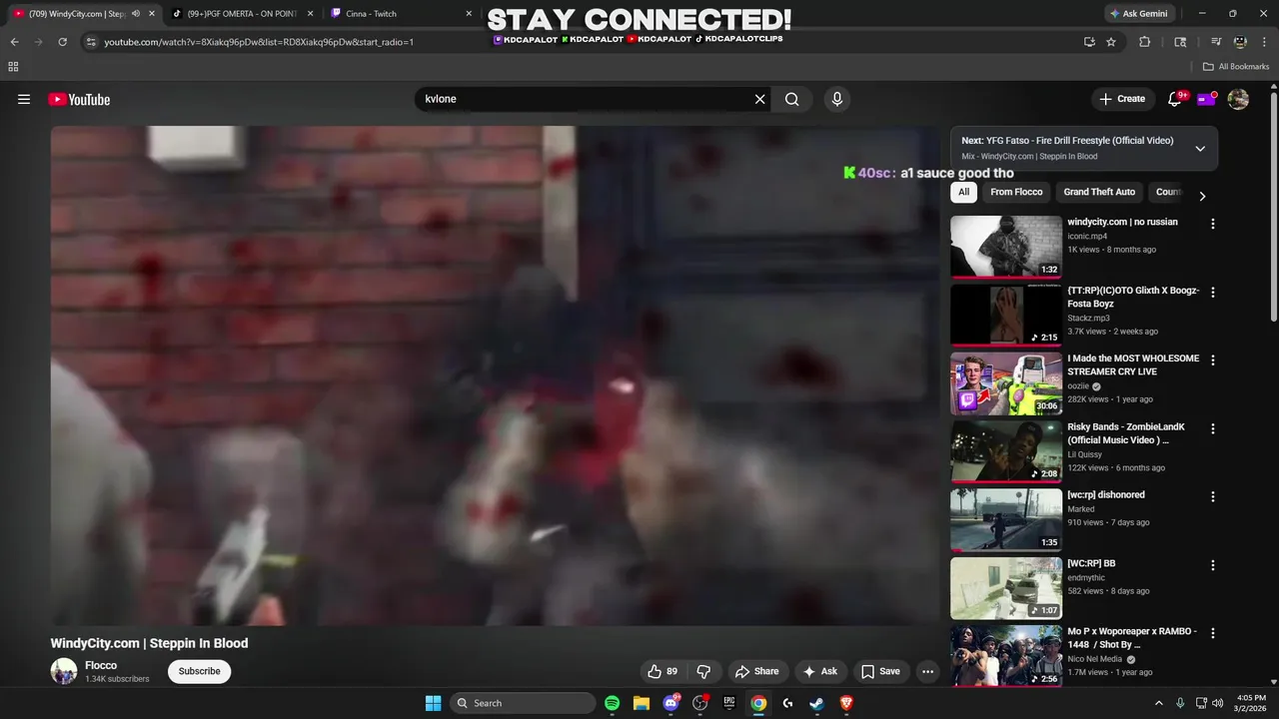Open the Glixth X Boogz Fosta Boyz thumbnail
The width and height of the screenshot is (1279, 719).
(1006, 315)
